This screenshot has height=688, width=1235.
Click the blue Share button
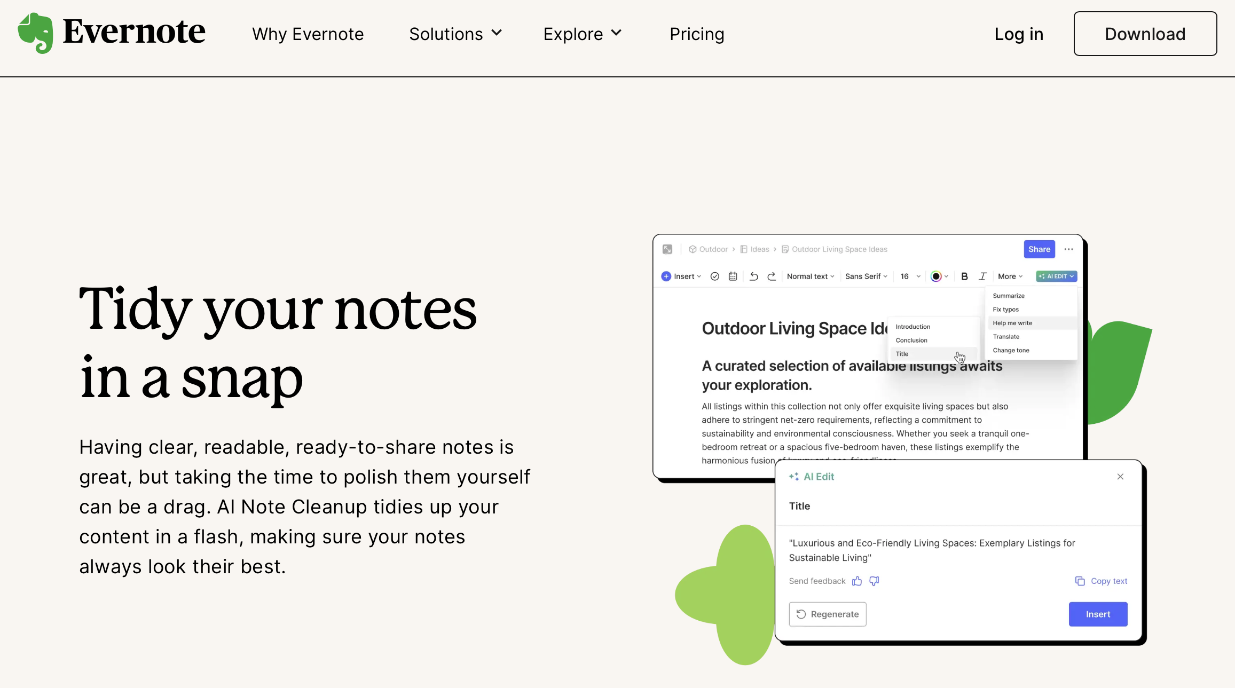click(1039, 249)
